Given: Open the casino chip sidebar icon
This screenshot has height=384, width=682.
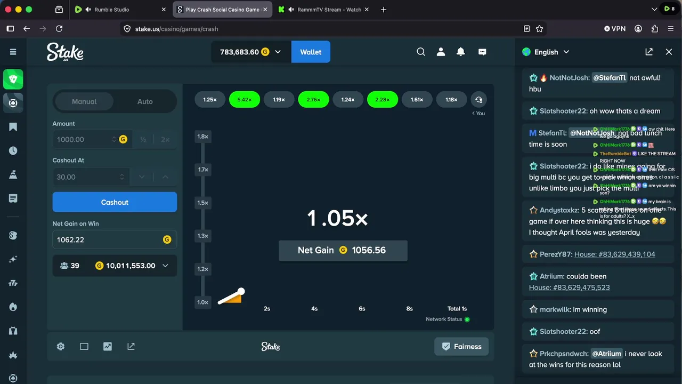Looking at the screenshot, I should 13,103.
